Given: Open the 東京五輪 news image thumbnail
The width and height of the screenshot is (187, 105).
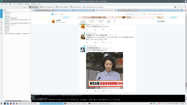Looking at the screenshot, I should pyautogui.click(x=105, y=71).
